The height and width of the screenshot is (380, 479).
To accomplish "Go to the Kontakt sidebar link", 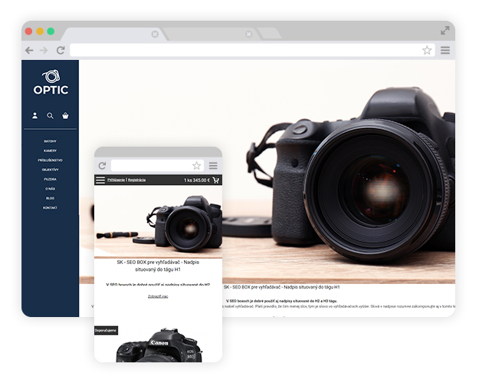I will click(50, 208).
